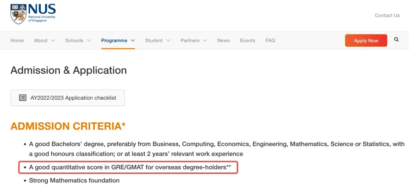Open the FAQ menu item
The height and width of the screenshot is (188, 409).
(x=270, y=40)
